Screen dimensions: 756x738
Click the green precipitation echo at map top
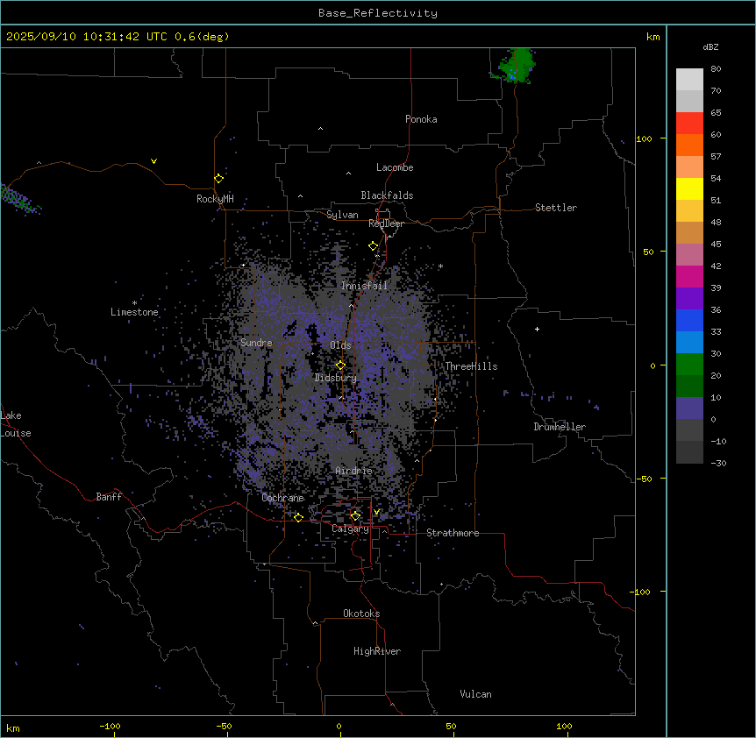(517, 67)
